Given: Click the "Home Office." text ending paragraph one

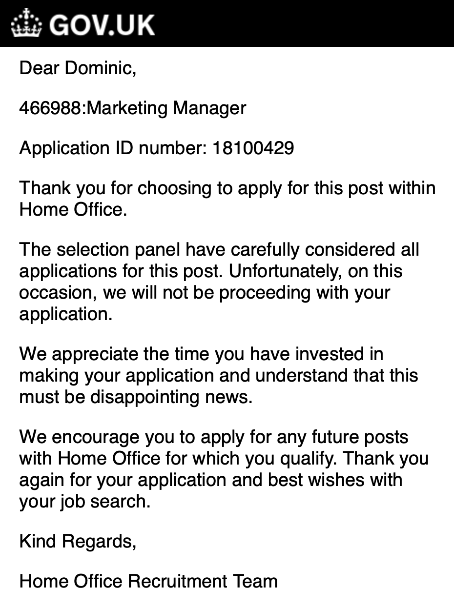Looking at the screenshot, I should [73, 209].
